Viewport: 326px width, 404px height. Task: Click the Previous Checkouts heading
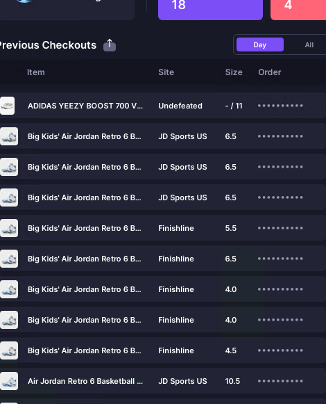[x=48, y=45]
